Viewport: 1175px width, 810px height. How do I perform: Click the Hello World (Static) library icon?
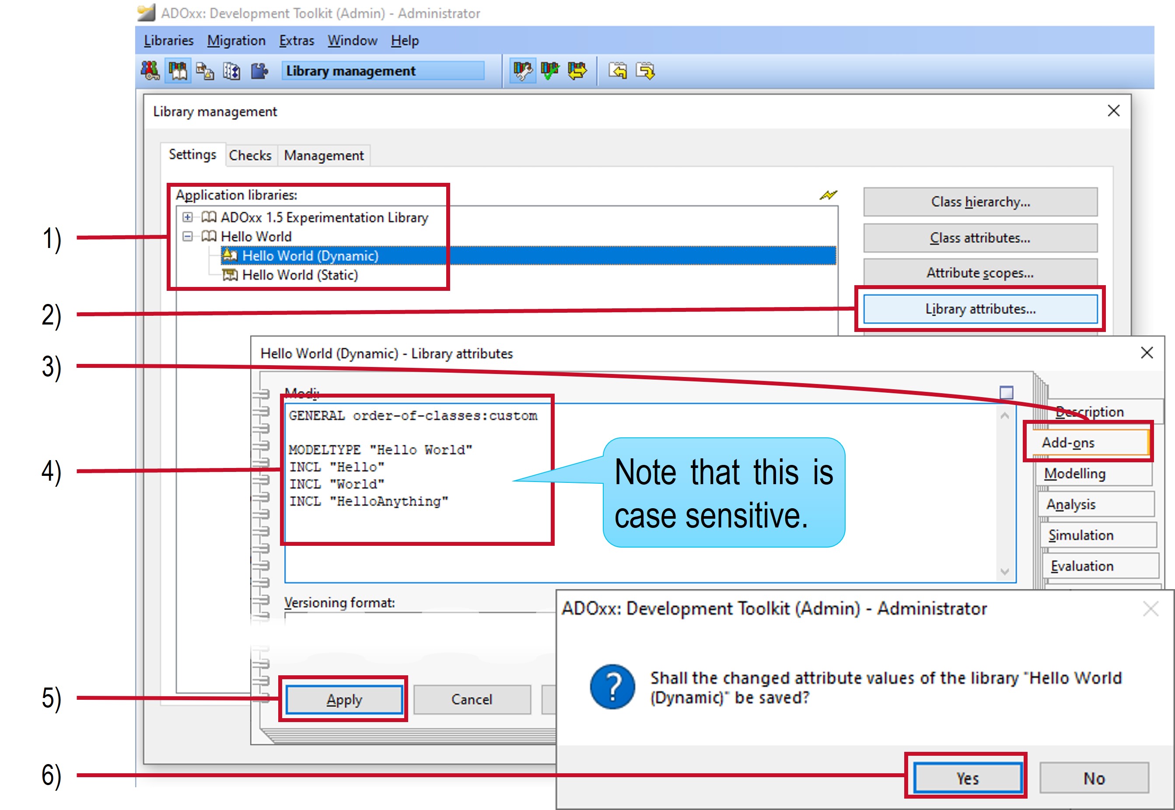[230, 275]
